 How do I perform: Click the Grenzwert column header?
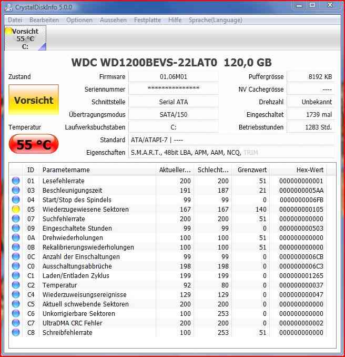pos(251,170)
